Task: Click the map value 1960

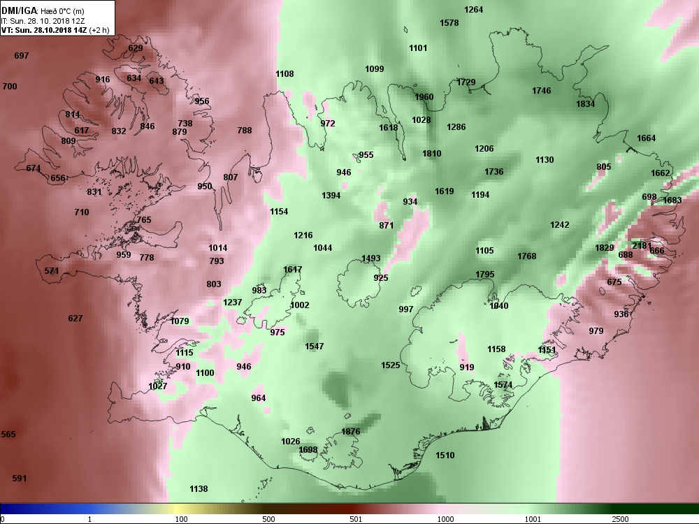Action: (x=424, y=97)
